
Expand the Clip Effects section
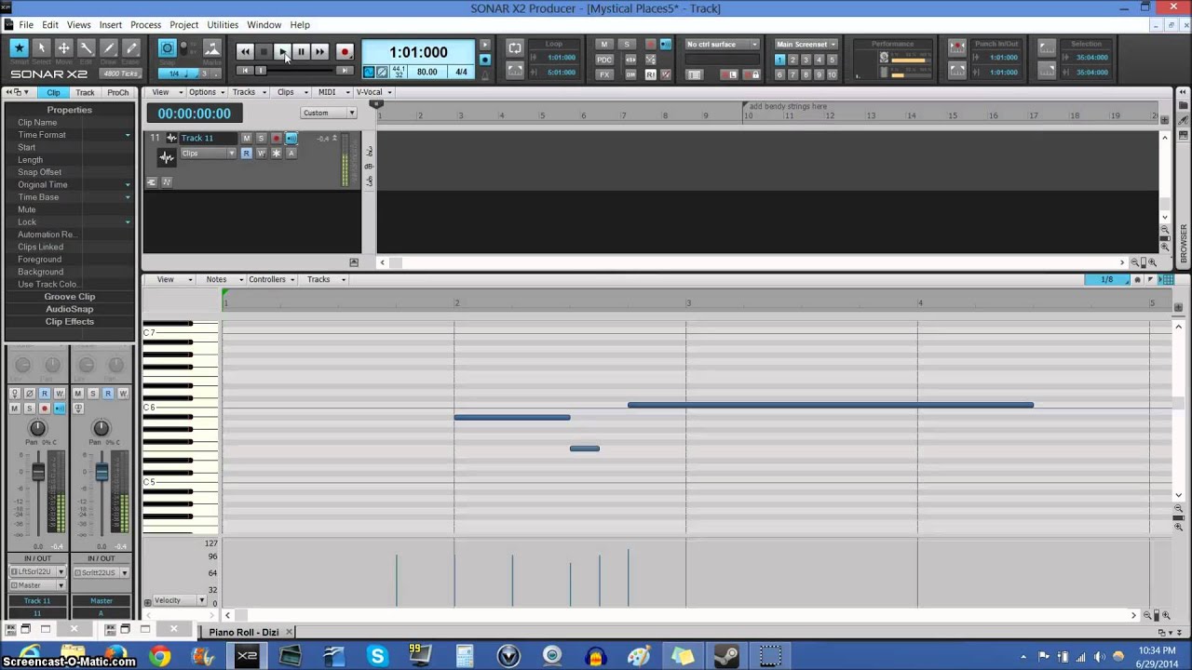(x=70, y=321)
